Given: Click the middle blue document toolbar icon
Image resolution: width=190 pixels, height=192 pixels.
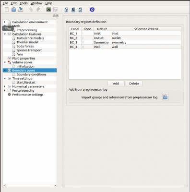Looking at the screenshot, I should [x=73, y=10].
